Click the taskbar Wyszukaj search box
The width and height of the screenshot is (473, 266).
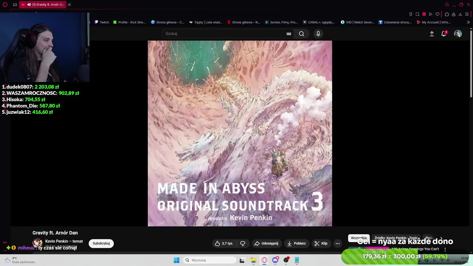pos(210,260)
